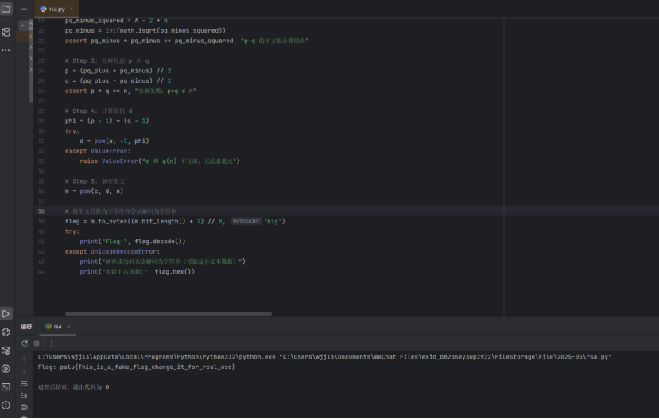Go up the stack trace arrow

[x=24, y=359]
